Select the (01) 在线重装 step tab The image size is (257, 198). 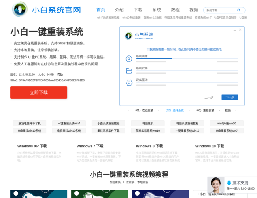coord(144,110)
